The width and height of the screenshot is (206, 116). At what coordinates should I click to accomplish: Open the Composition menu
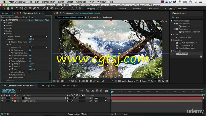(48, 2)
